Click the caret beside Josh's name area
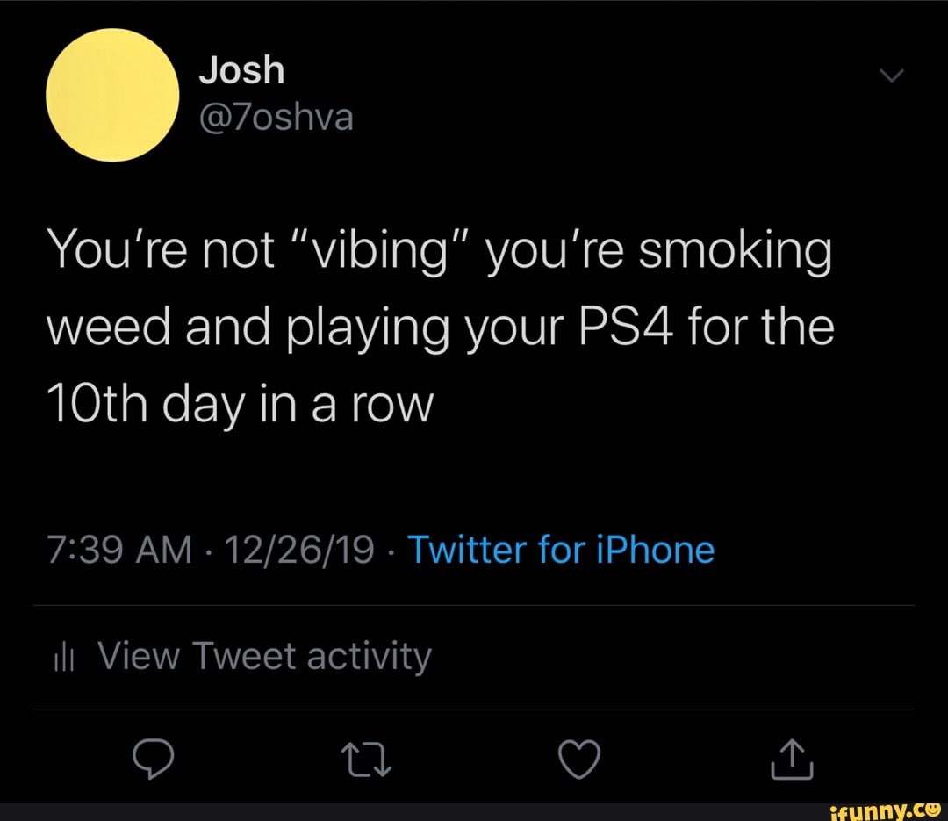The image size is (948, 821). click(892, 75)
